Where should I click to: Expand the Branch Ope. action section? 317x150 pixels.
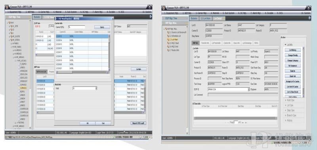pyautogui.click(x=291, y=116)
